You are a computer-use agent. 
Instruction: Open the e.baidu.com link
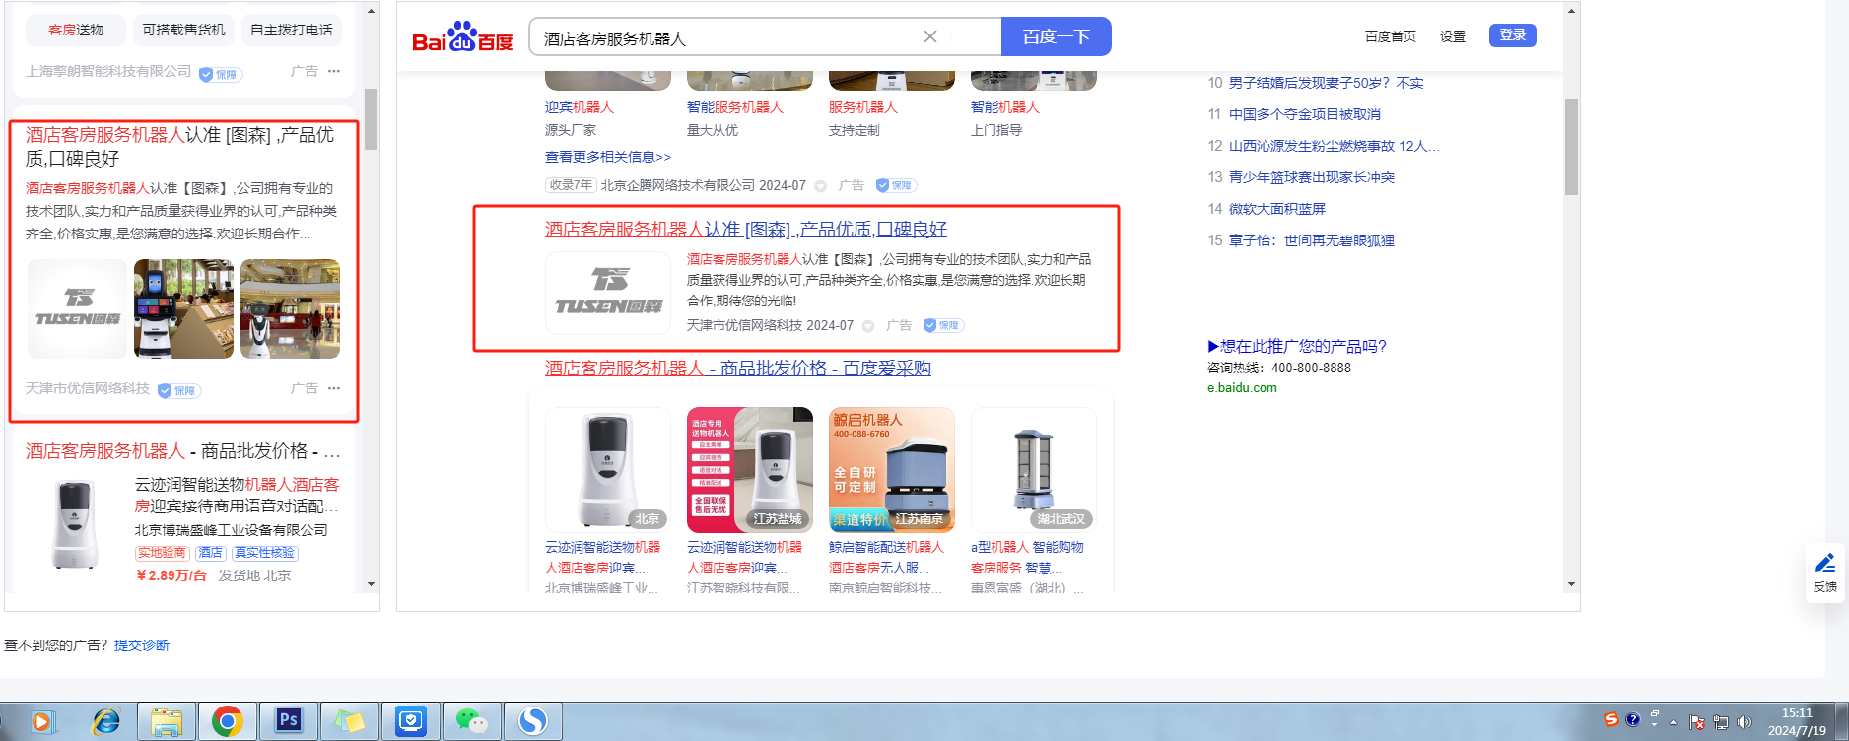click(1242, 387)
